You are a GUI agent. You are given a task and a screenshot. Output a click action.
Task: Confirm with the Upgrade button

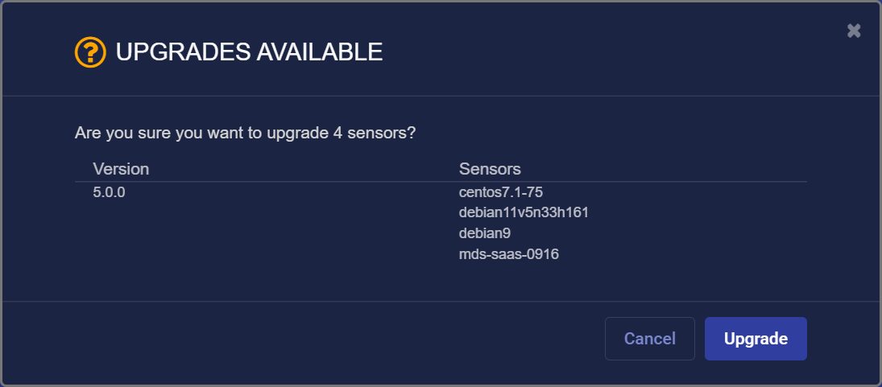[x=756, y=339]
